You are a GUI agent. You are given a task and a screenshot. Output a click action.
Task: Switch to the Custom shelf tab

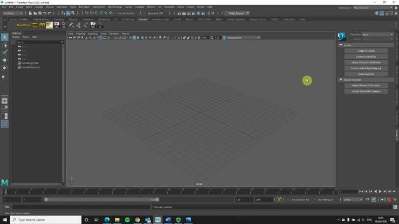[143, 19]
